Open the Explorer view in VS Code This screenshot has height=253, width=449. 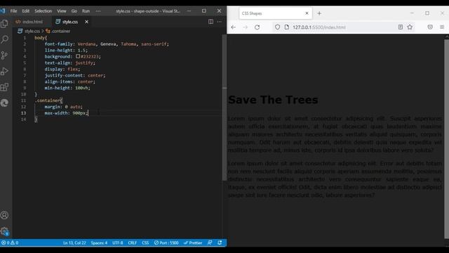pos(4,23)
